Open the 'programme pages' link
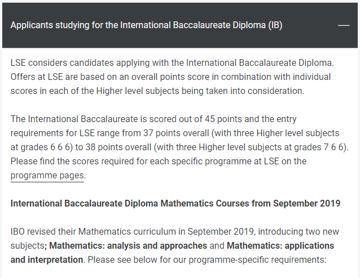The width and height of the screenshot is (360, 278). point(47,176)
